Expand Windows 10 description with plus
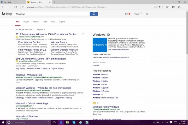Image resolution: width=188 pixels, height=125 pixels. pos(144,47)
